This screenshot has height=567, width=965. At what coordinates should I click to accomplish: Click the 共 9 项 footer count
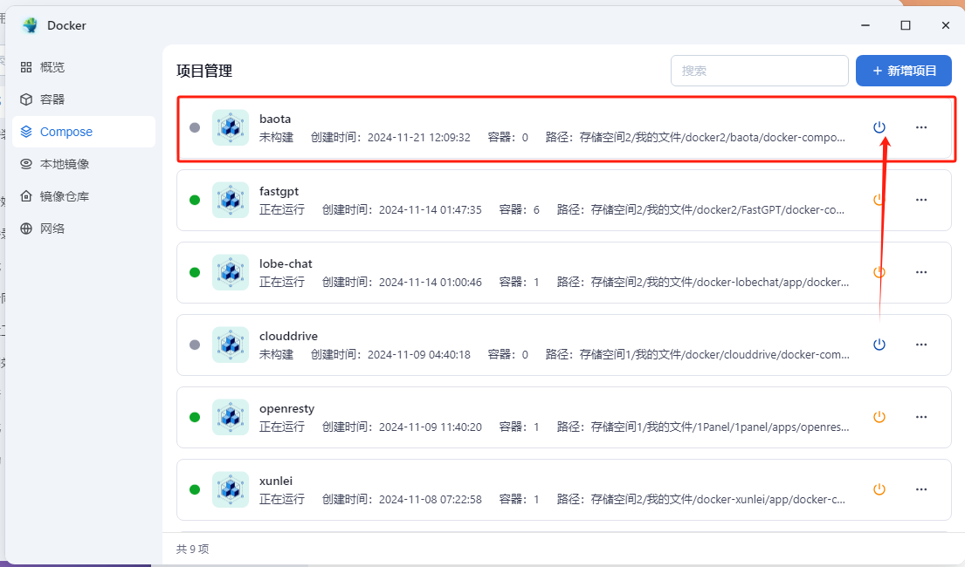click(x=193, y=549)
